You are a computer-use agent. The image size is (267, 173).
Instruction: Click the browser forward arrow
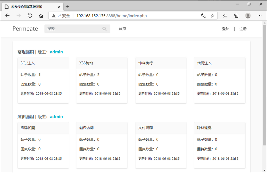[19, 16]
